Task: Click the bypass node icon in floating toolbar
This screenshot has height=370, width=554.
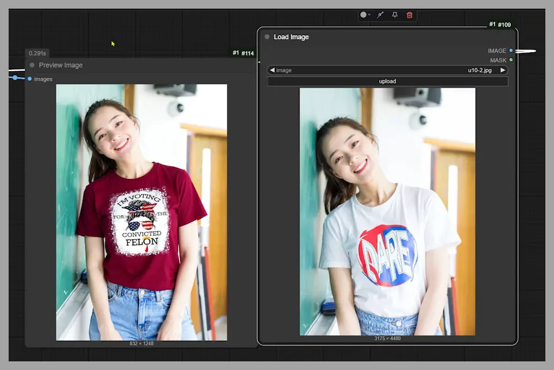Action: (380, 15)
